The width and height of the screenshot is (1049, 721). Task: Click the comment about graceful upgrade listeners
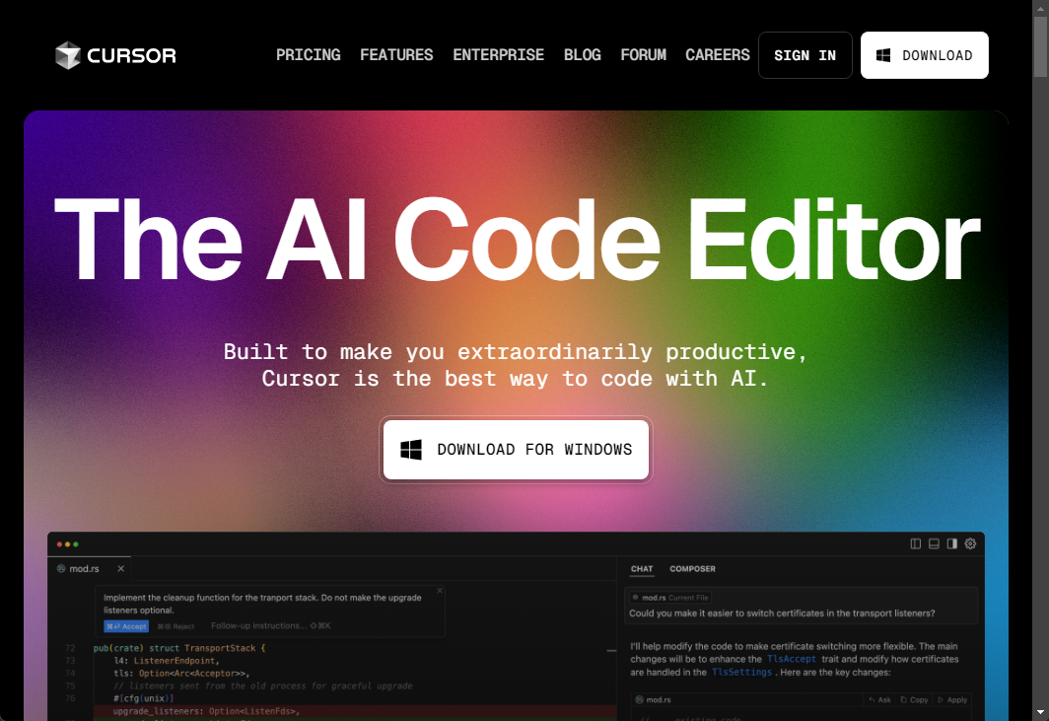click(x=263, y=686)
